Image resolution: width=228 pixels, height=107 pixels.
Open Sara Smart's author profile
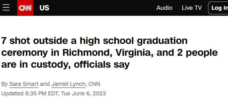point(24,84)
